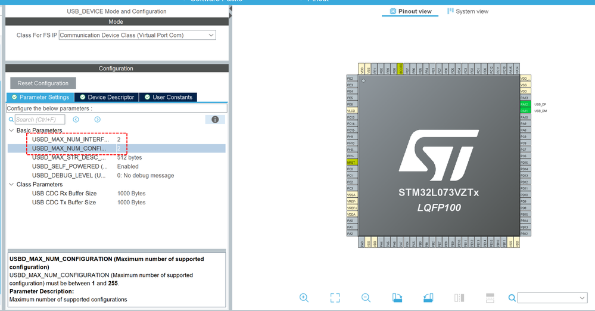Screen dimensions: 595x311
Task: Switch to the User Constants tab
Action: pyautogui.click(x=168, y=97)
